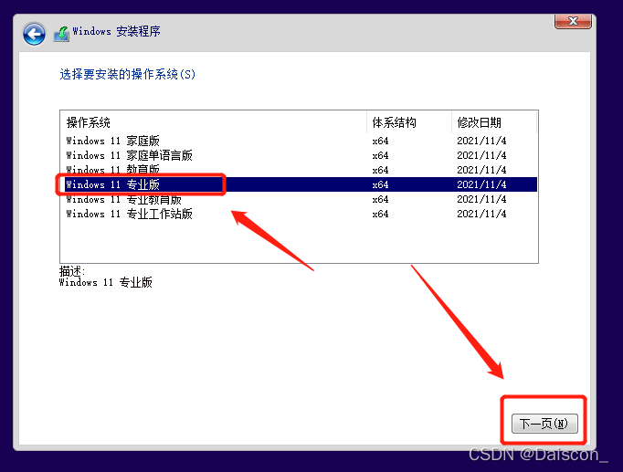
Task: Click the 修改日期 column header
Action: pyautogui.click(x=494, y=122)
